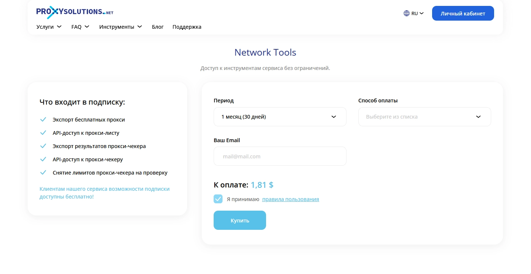Viewport: 531px width, 274px height.
Task: Click checkmark icon beside Экспорт бесплатных прокси
Action: point(43,120)
